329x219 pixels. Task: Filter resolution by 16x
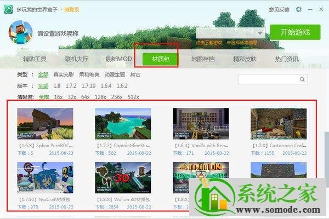[58, 97]
